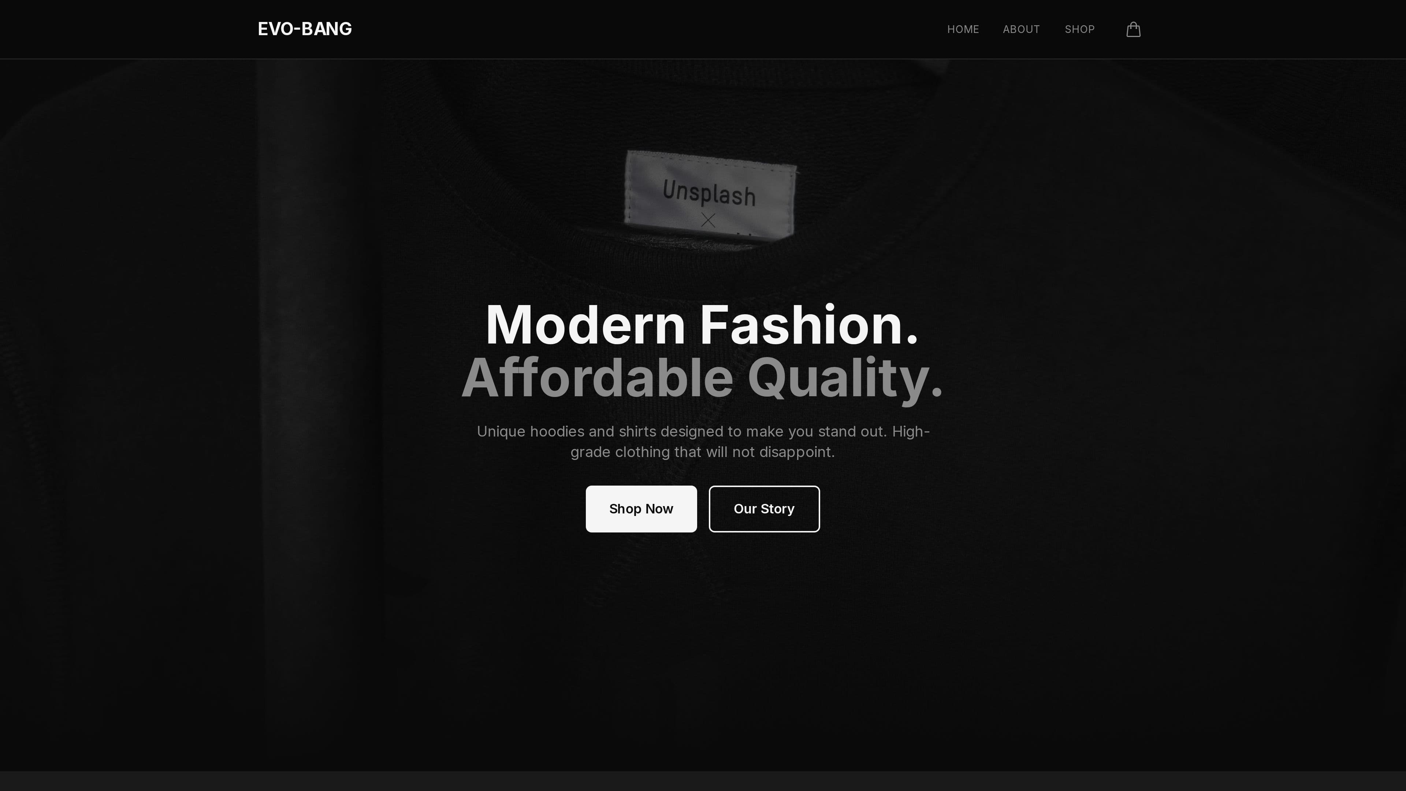Viewport: 1406px width, 791px height.
Task: Click empty header space between logo and HOME
Action: [650, 29]
